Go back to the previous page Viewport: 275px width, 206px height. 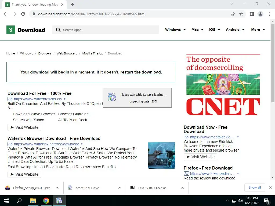[6, 14]
